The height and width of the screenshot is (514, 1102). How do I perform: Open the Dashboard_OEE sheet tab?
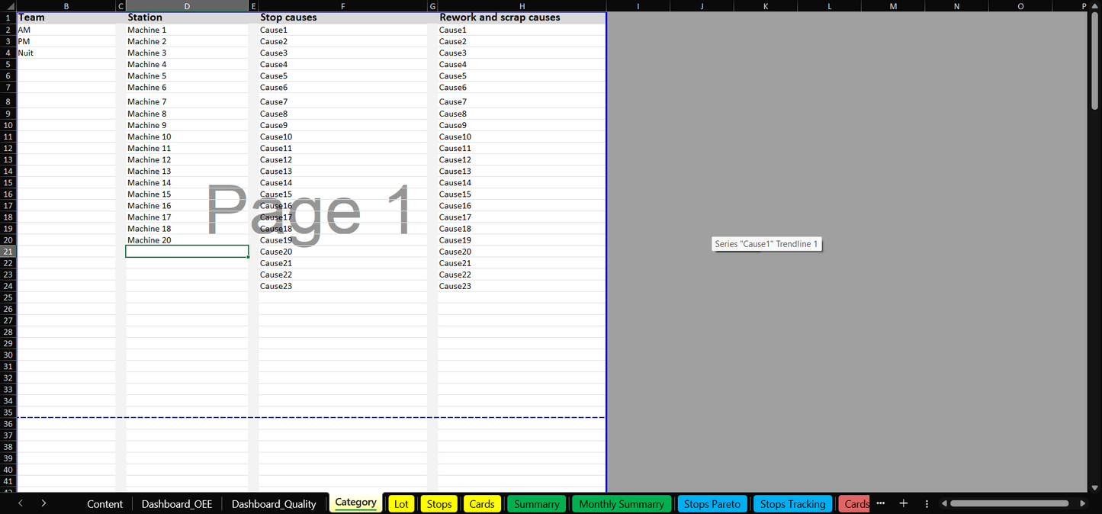(x=177, y=504)
